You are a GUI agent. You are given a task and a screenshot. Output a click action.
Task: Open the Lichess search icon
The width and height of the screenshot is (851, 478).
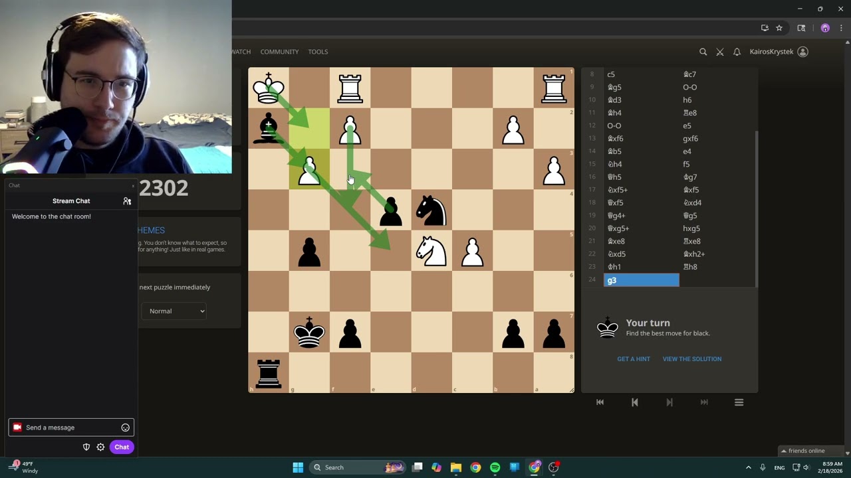coord(703,52)
